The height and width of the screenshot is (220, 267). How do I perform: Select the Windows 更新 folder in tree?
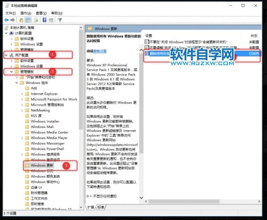(42, 165)
